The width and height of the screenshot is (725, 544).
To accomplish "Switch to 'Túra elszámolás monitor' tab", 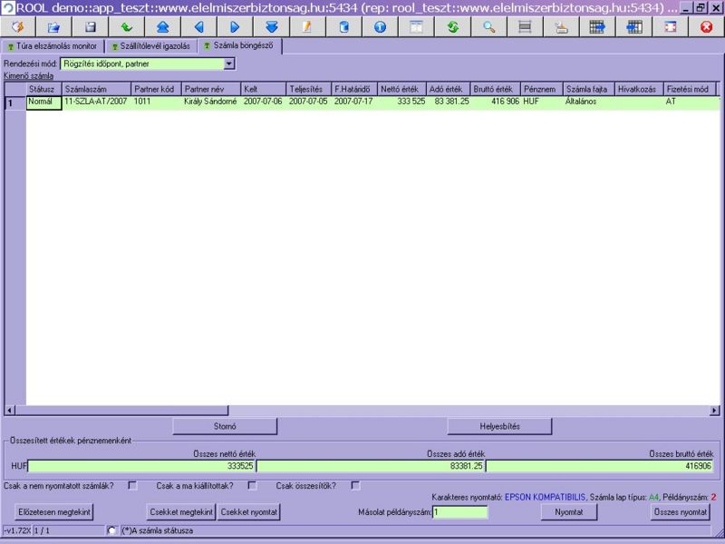I will 53,45.
